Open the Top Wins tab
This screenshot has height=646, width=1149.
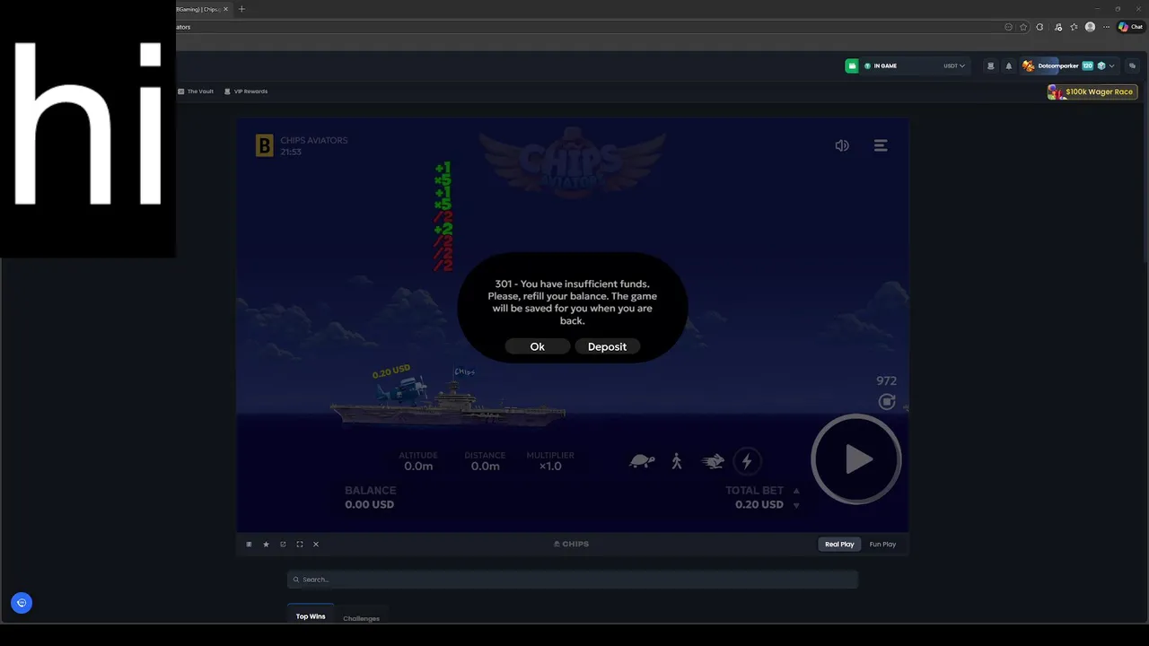pos(311,616)
